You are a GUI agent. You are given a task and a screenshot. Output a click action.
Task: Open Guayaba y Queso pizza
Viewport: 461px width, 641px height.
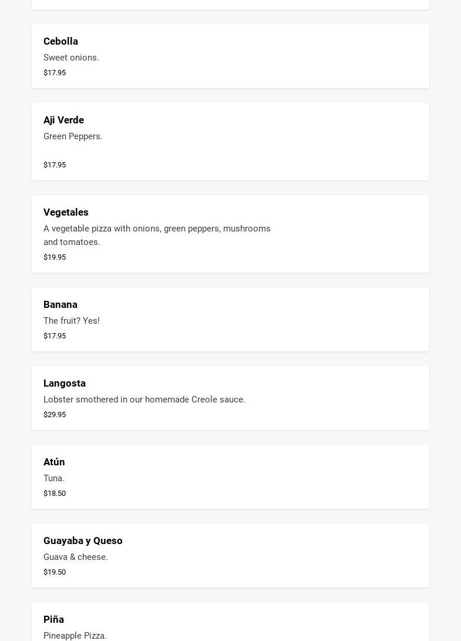click(x=83, y=541)
